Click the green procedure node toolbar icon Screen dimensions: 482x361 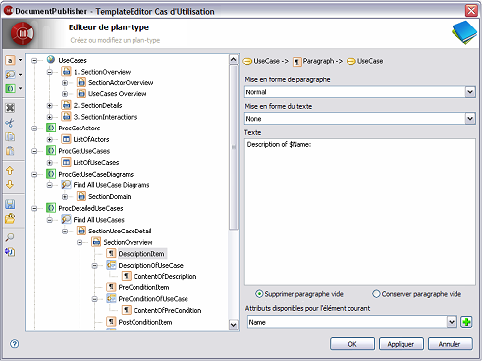pyautogui.click(x=10, y=88)
